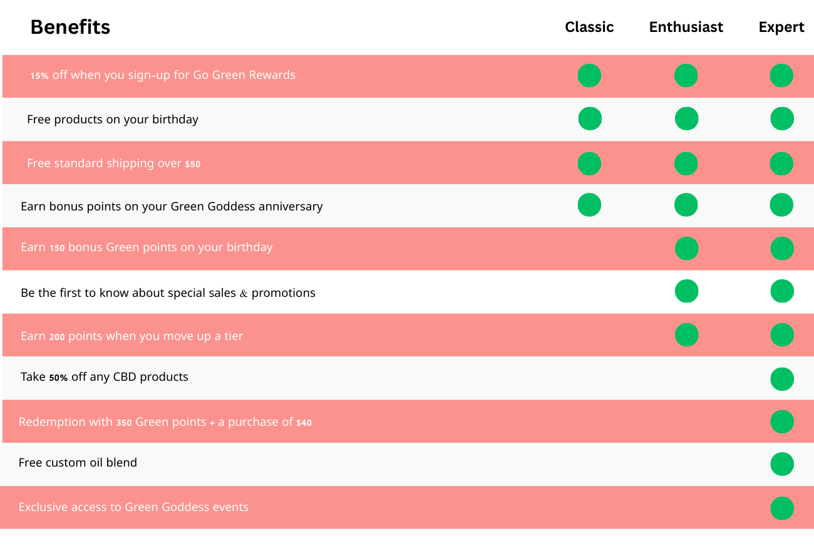Click Enthusiast dot for 200 points tier move
Image resolution: width=814 pixels, height=548 pixels.
[686, 335]
